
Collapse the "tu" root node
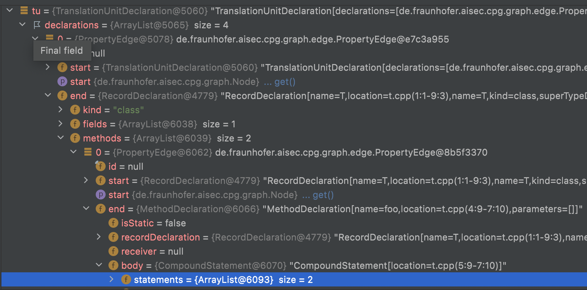[x=10, y=10]
